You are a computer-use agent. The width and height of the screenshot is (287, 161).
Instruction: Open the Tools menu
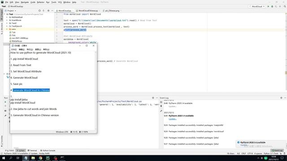coord(54,2)
